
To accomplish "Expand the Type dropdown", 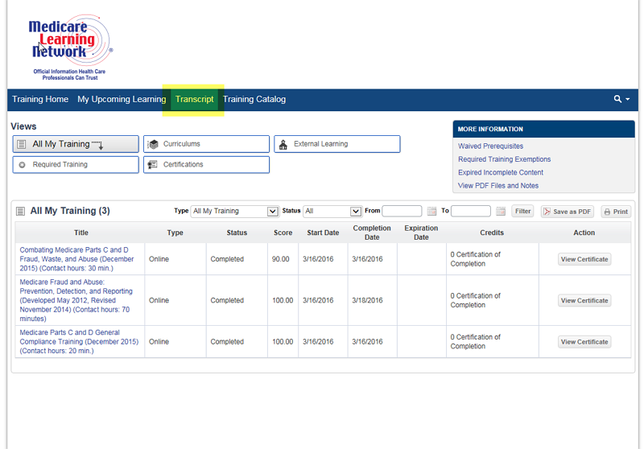I will click(234, 211).
